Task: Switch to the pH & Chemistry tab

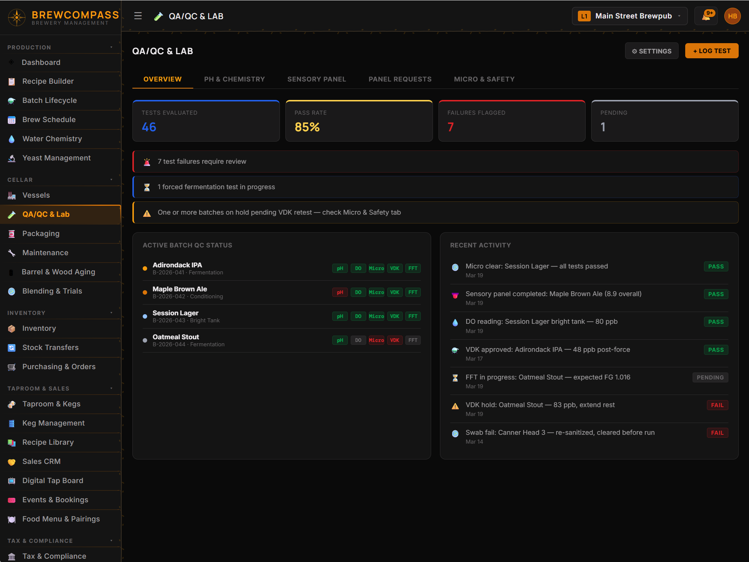Action: point(235,79)
